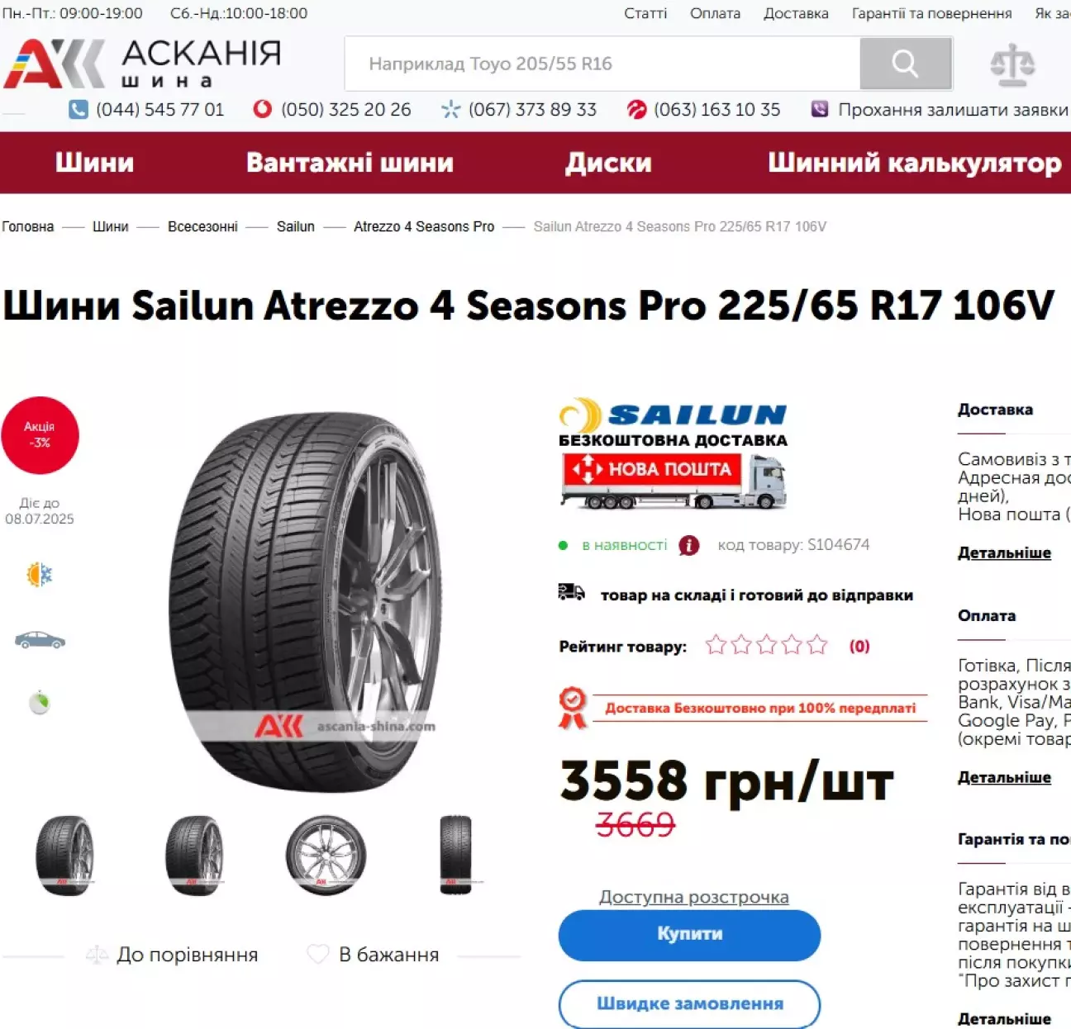Screen dimensions: 1071x1029
Task: Click the info icon beside в наявності
Action: point(688,545)
